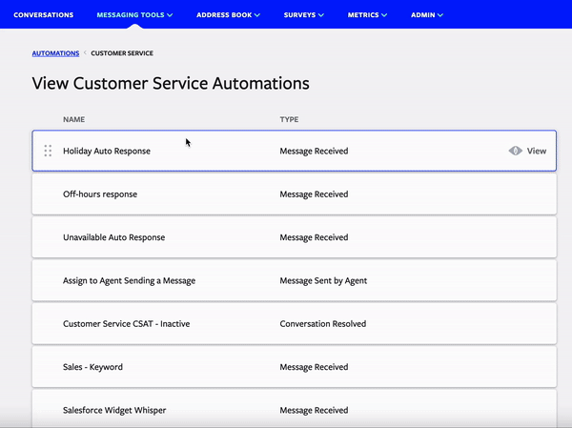
Task: Select the Sales - Keyword automation
Action: pos(92,367)
